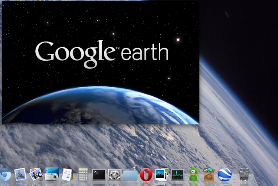Open the Trash bin in the dock
The image size is (278, 186).
(244, 174)
